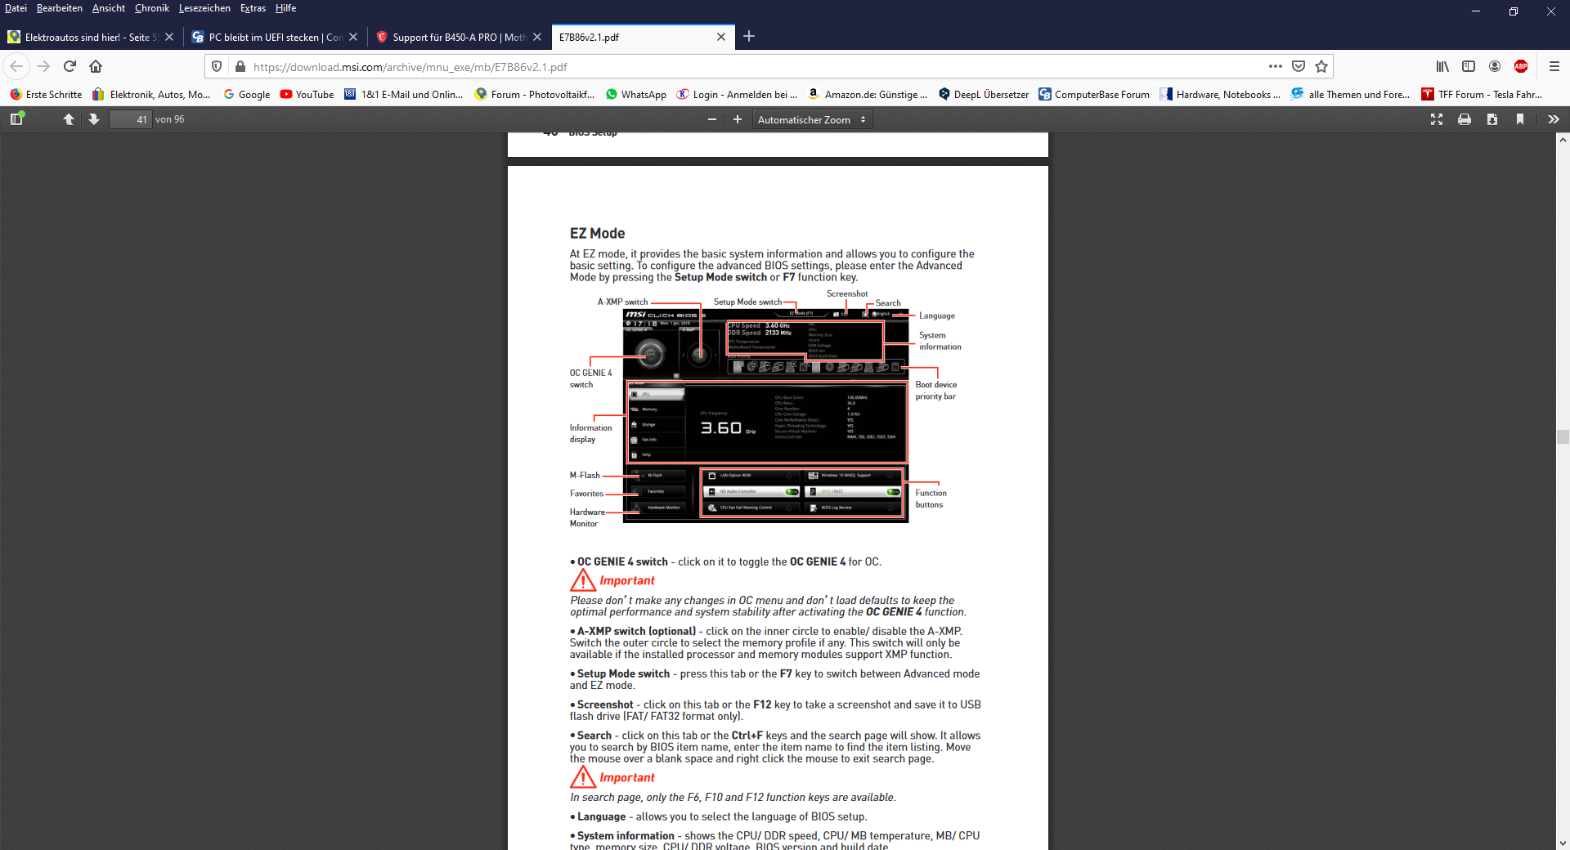Go back to previous page
1570x850 pixels.
(16, 66)
